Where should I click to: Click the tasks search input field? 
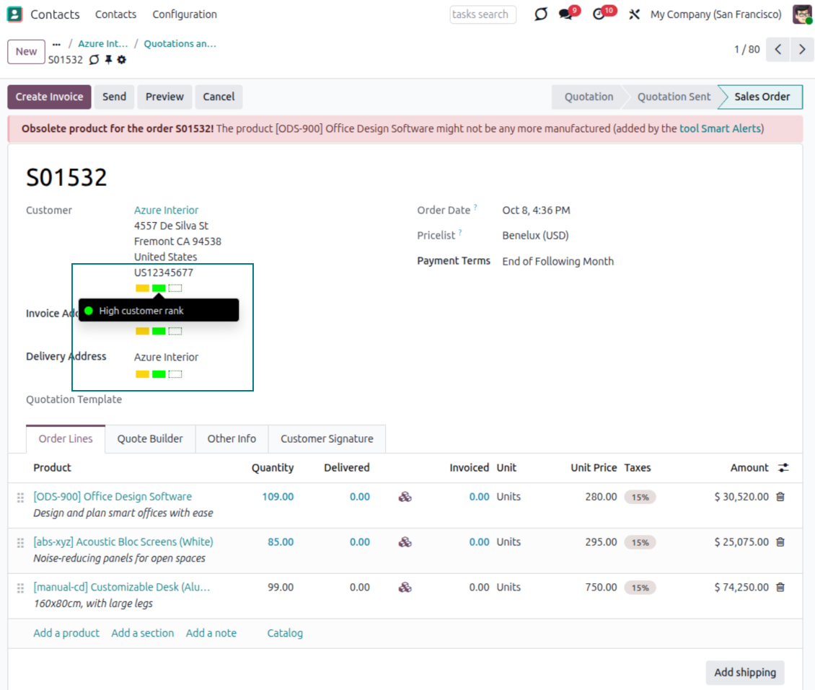483,14
